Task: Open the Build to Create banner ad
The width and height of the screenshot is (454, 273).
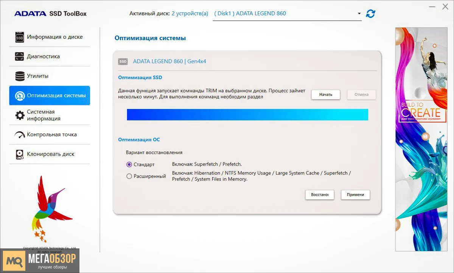Action: 421,139
